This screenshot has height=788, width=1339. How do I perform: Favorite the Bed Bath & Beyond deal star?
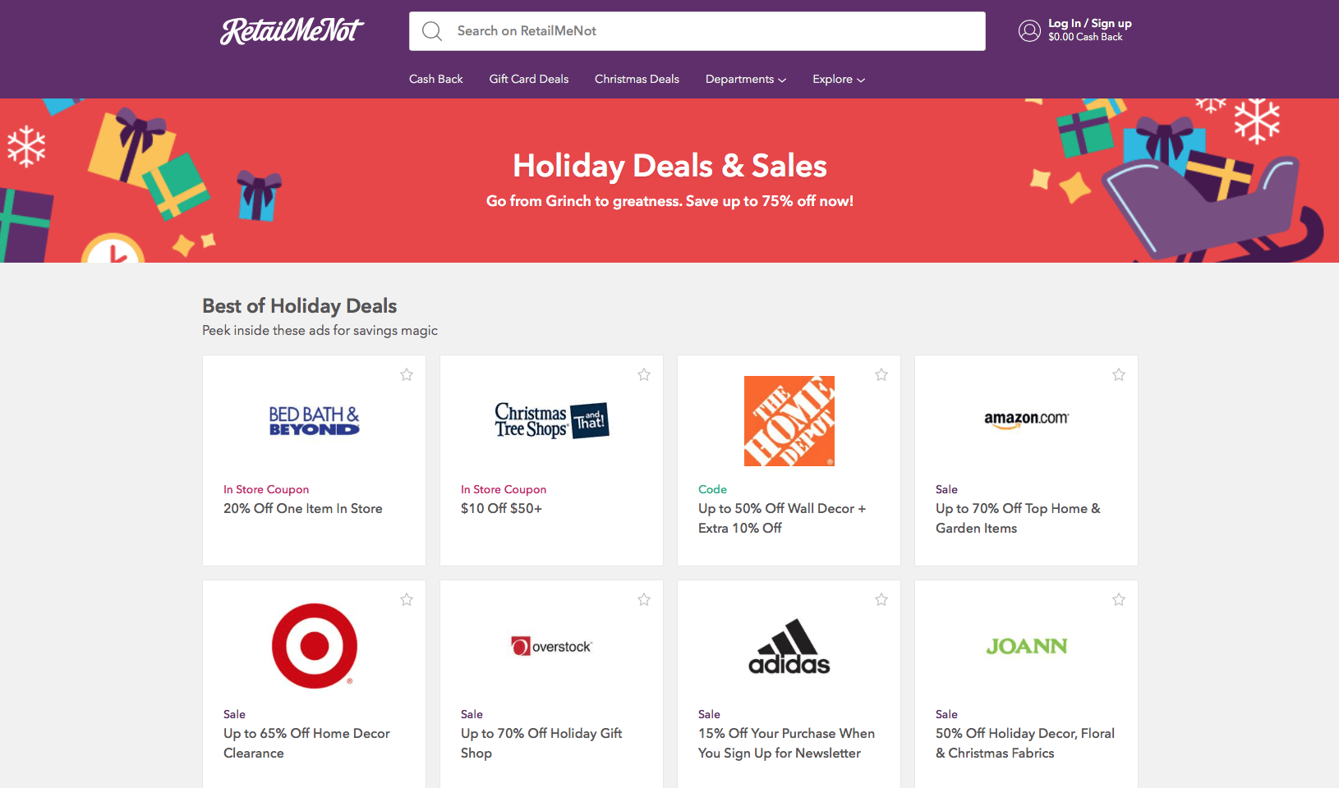coord(407,375)
